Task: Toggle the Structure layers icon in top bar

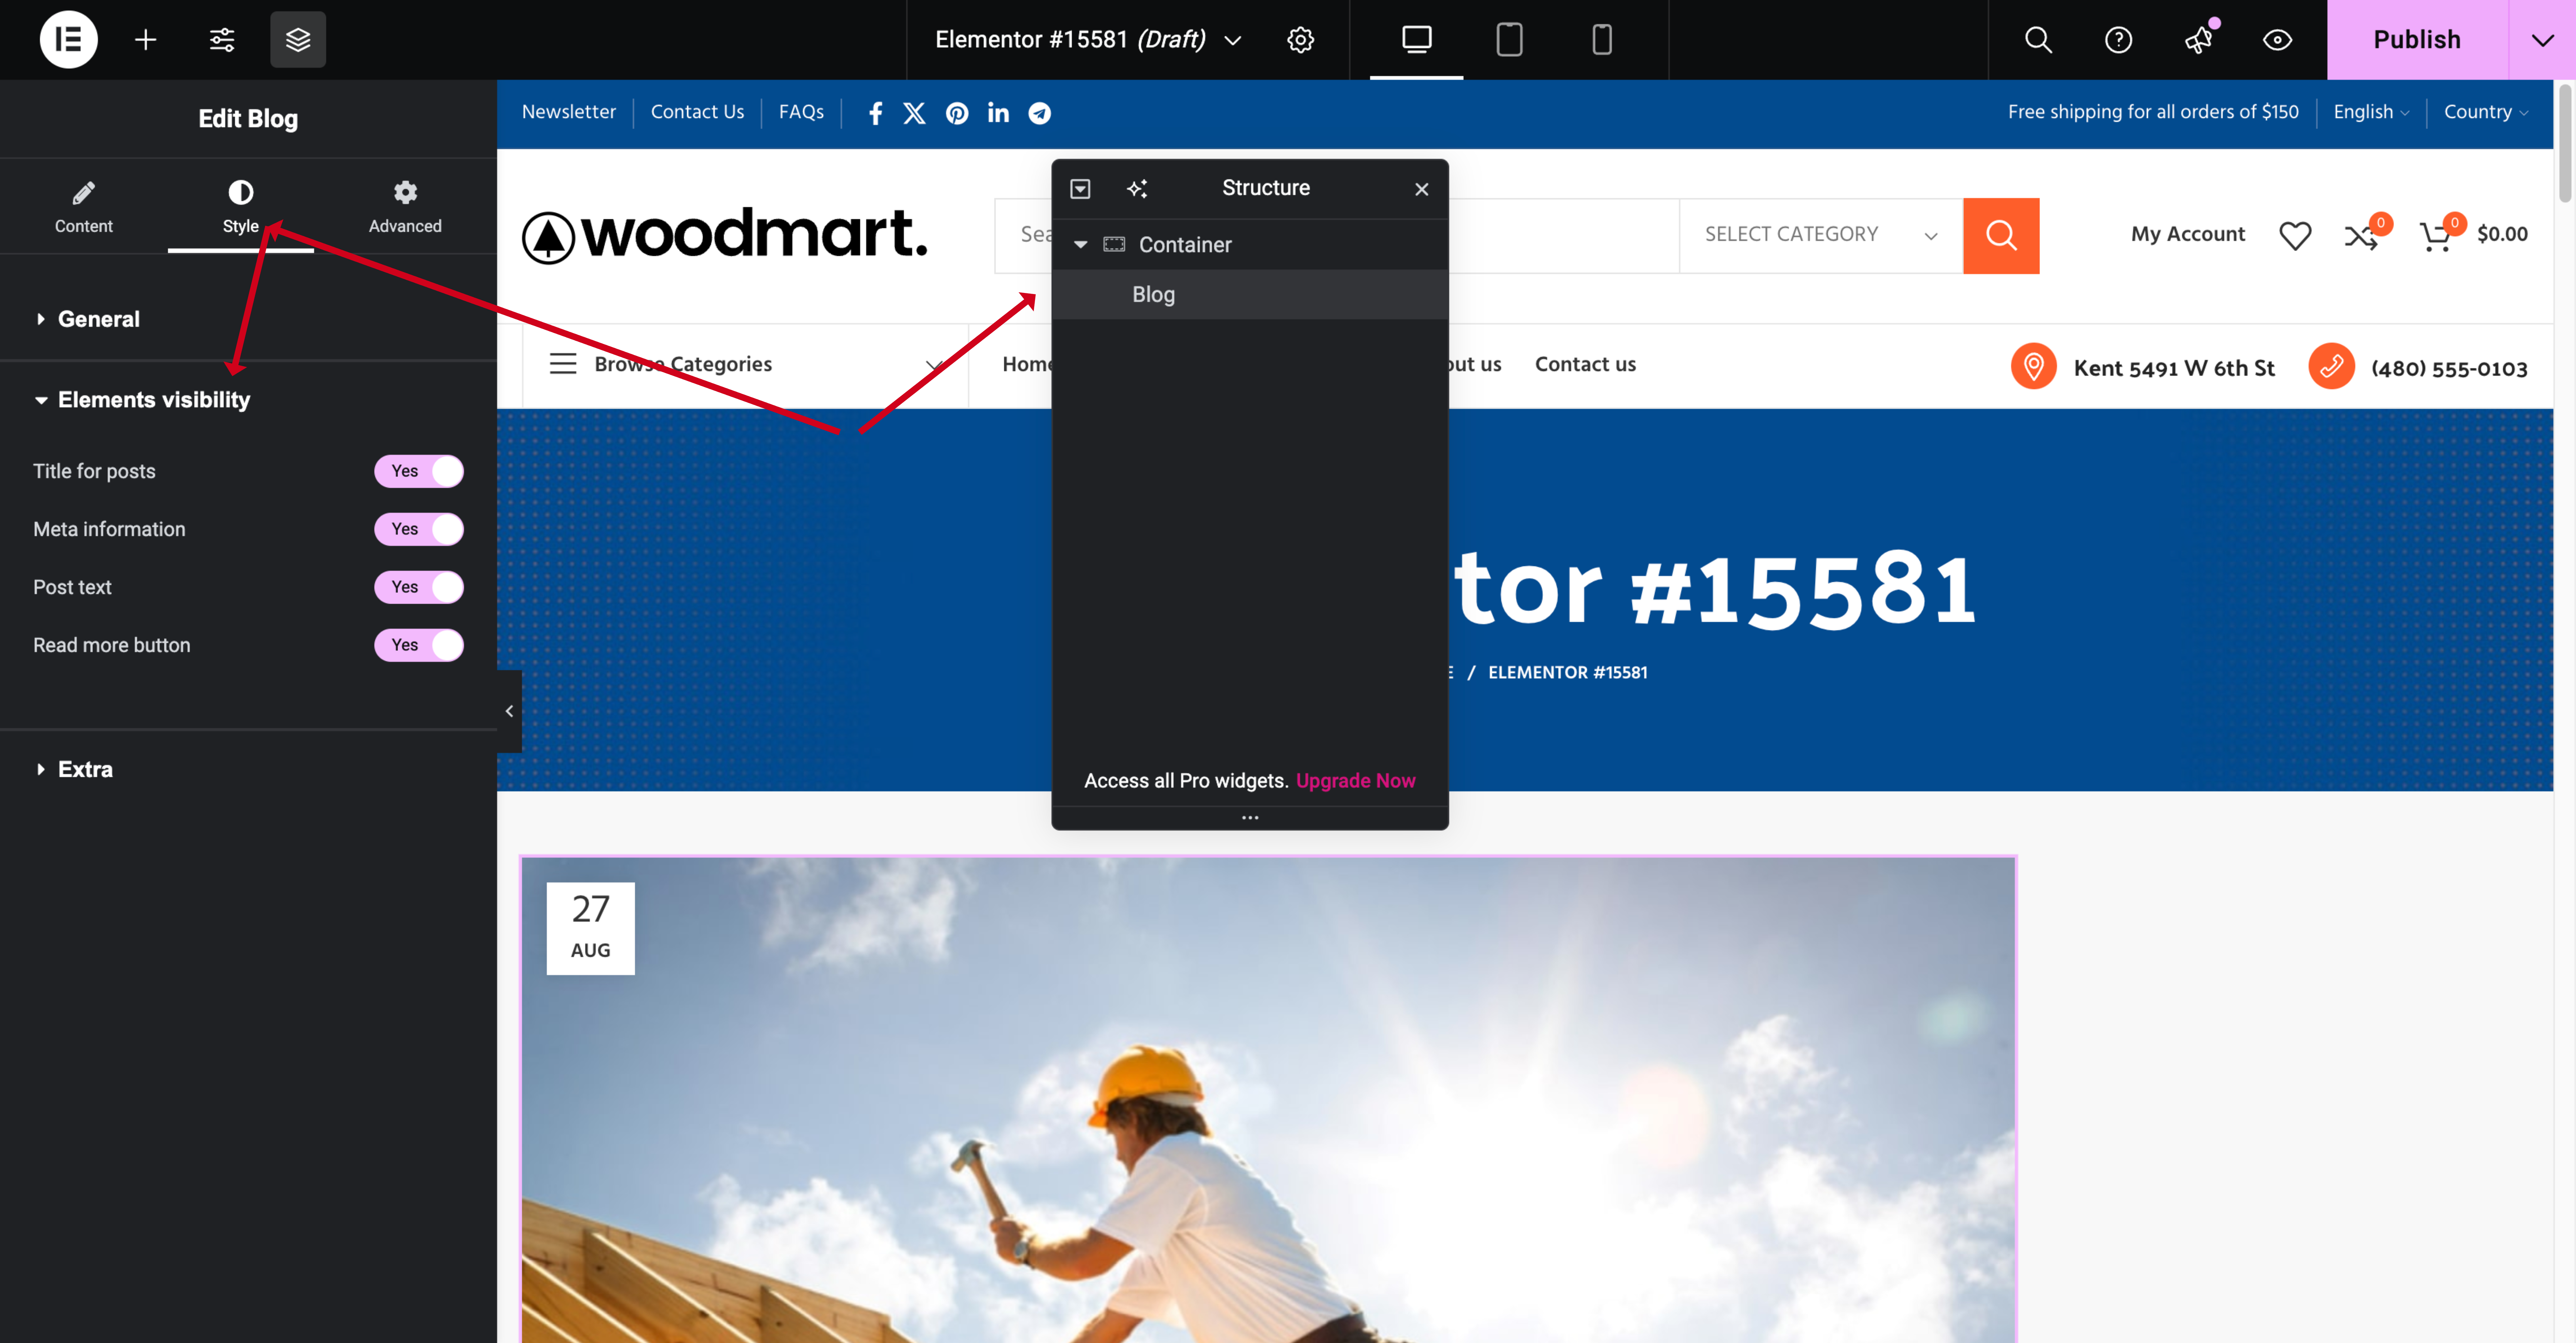Action: click(x=298, y=40)
